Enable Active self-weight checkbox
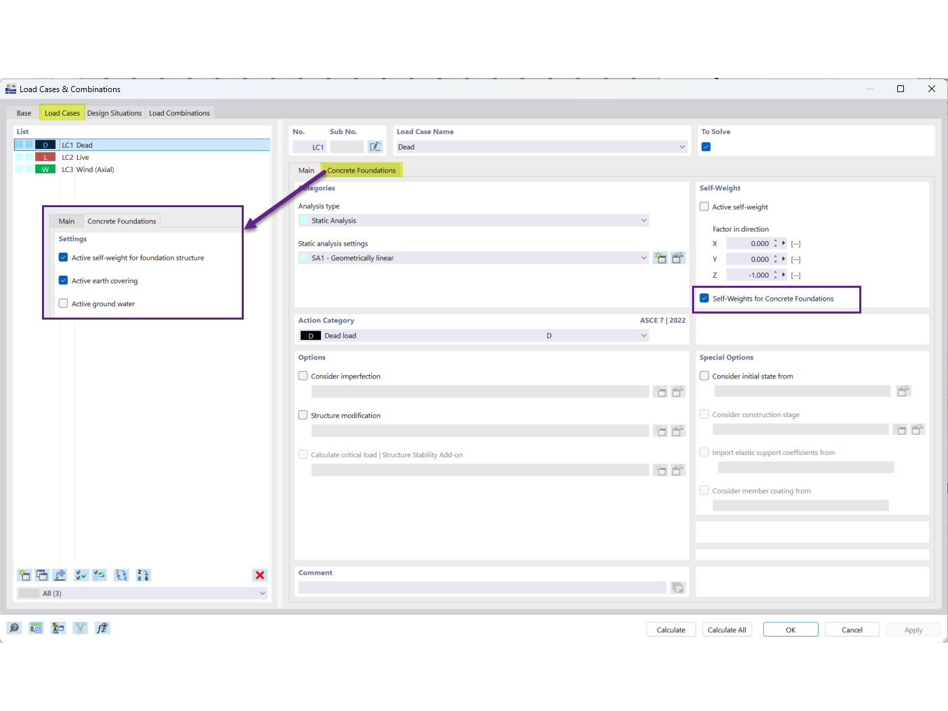Screen dimensions: 948x711 point(704,207)
